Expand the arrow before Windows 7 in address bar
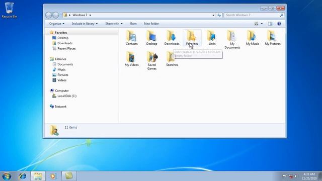Screen dimensions: 322x181 [70, 15]
